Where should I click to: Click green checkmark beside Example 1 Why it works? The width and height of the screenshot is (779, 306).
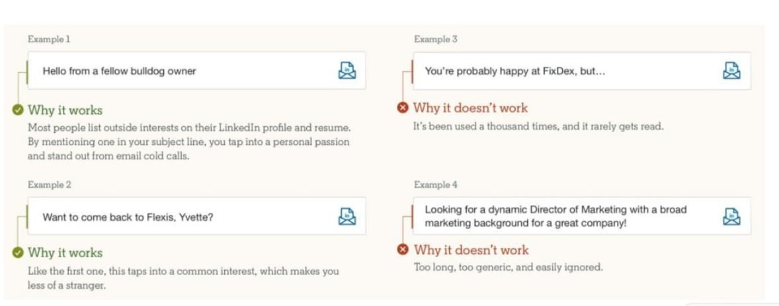coord(19,110)
